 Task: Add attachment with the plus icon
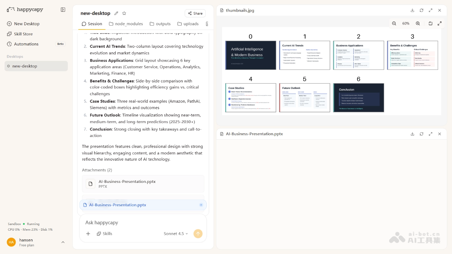(88, 234)
